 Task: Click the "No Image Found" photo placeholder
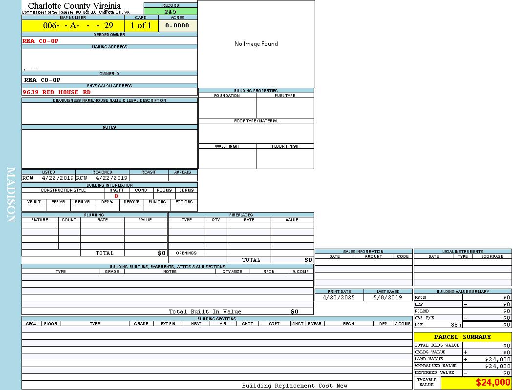tap(256, 44)
